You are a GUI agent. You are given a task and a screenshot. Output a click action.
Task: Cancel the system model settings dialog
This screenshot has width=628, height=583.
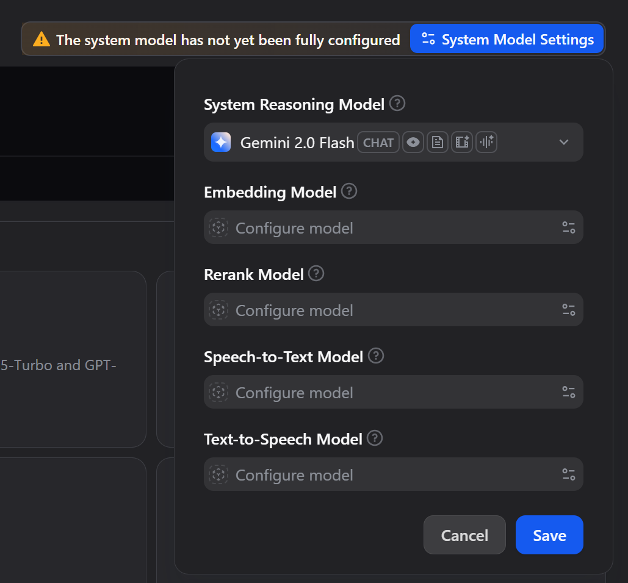coord(464,535)
